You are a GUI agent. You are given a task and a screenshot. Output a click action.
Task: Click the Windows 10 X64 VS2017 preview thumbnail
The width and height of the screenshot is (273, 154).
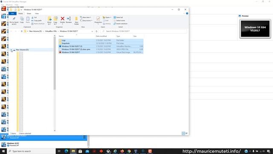(255, 29)
